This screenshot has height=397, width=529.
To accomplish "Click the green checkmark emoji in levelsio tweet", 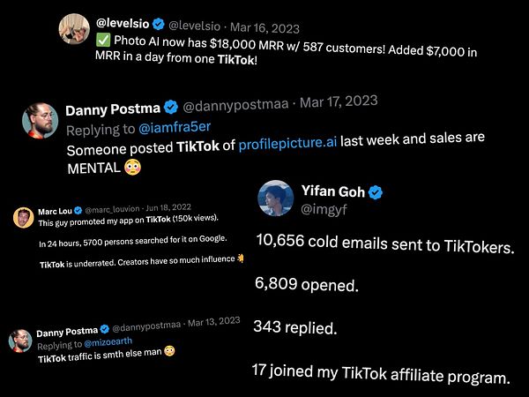I will [x=103, y=41].
